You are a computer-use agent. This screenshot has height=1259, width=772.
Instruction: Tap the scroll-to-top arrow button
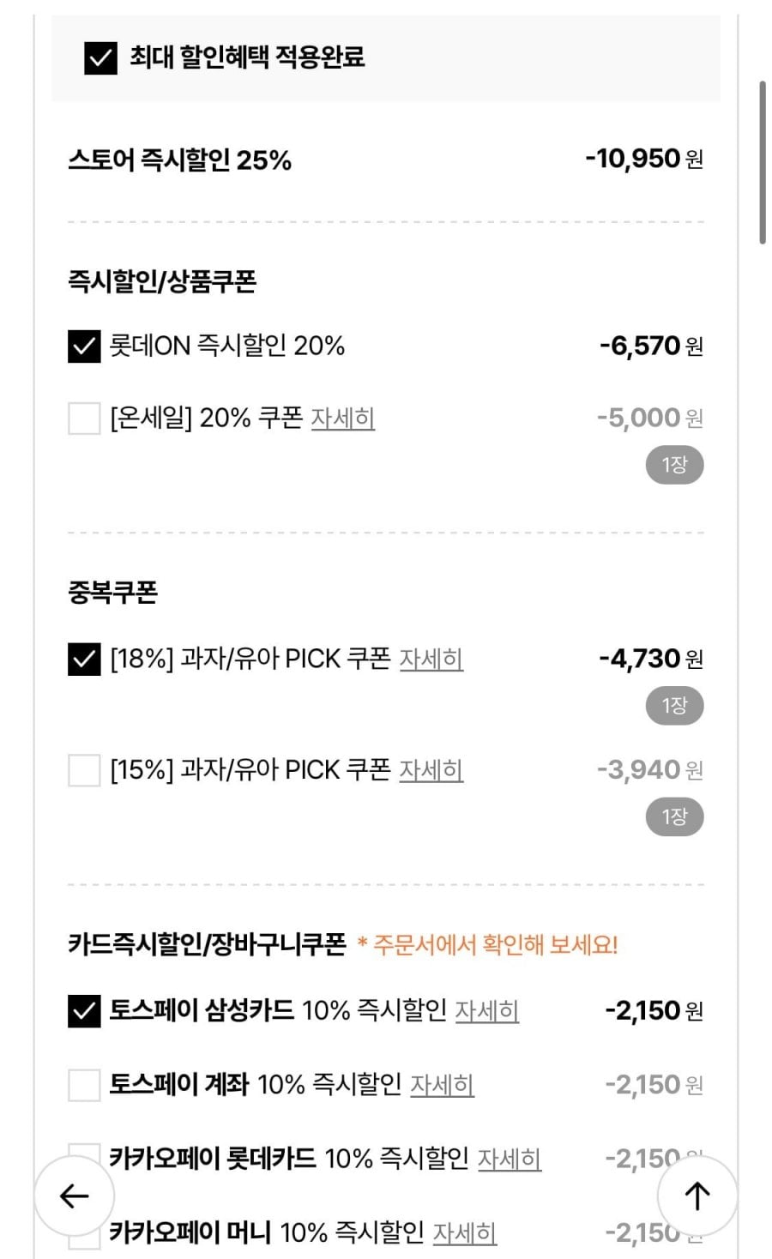pyautogui.click(x=697, y=1196)
